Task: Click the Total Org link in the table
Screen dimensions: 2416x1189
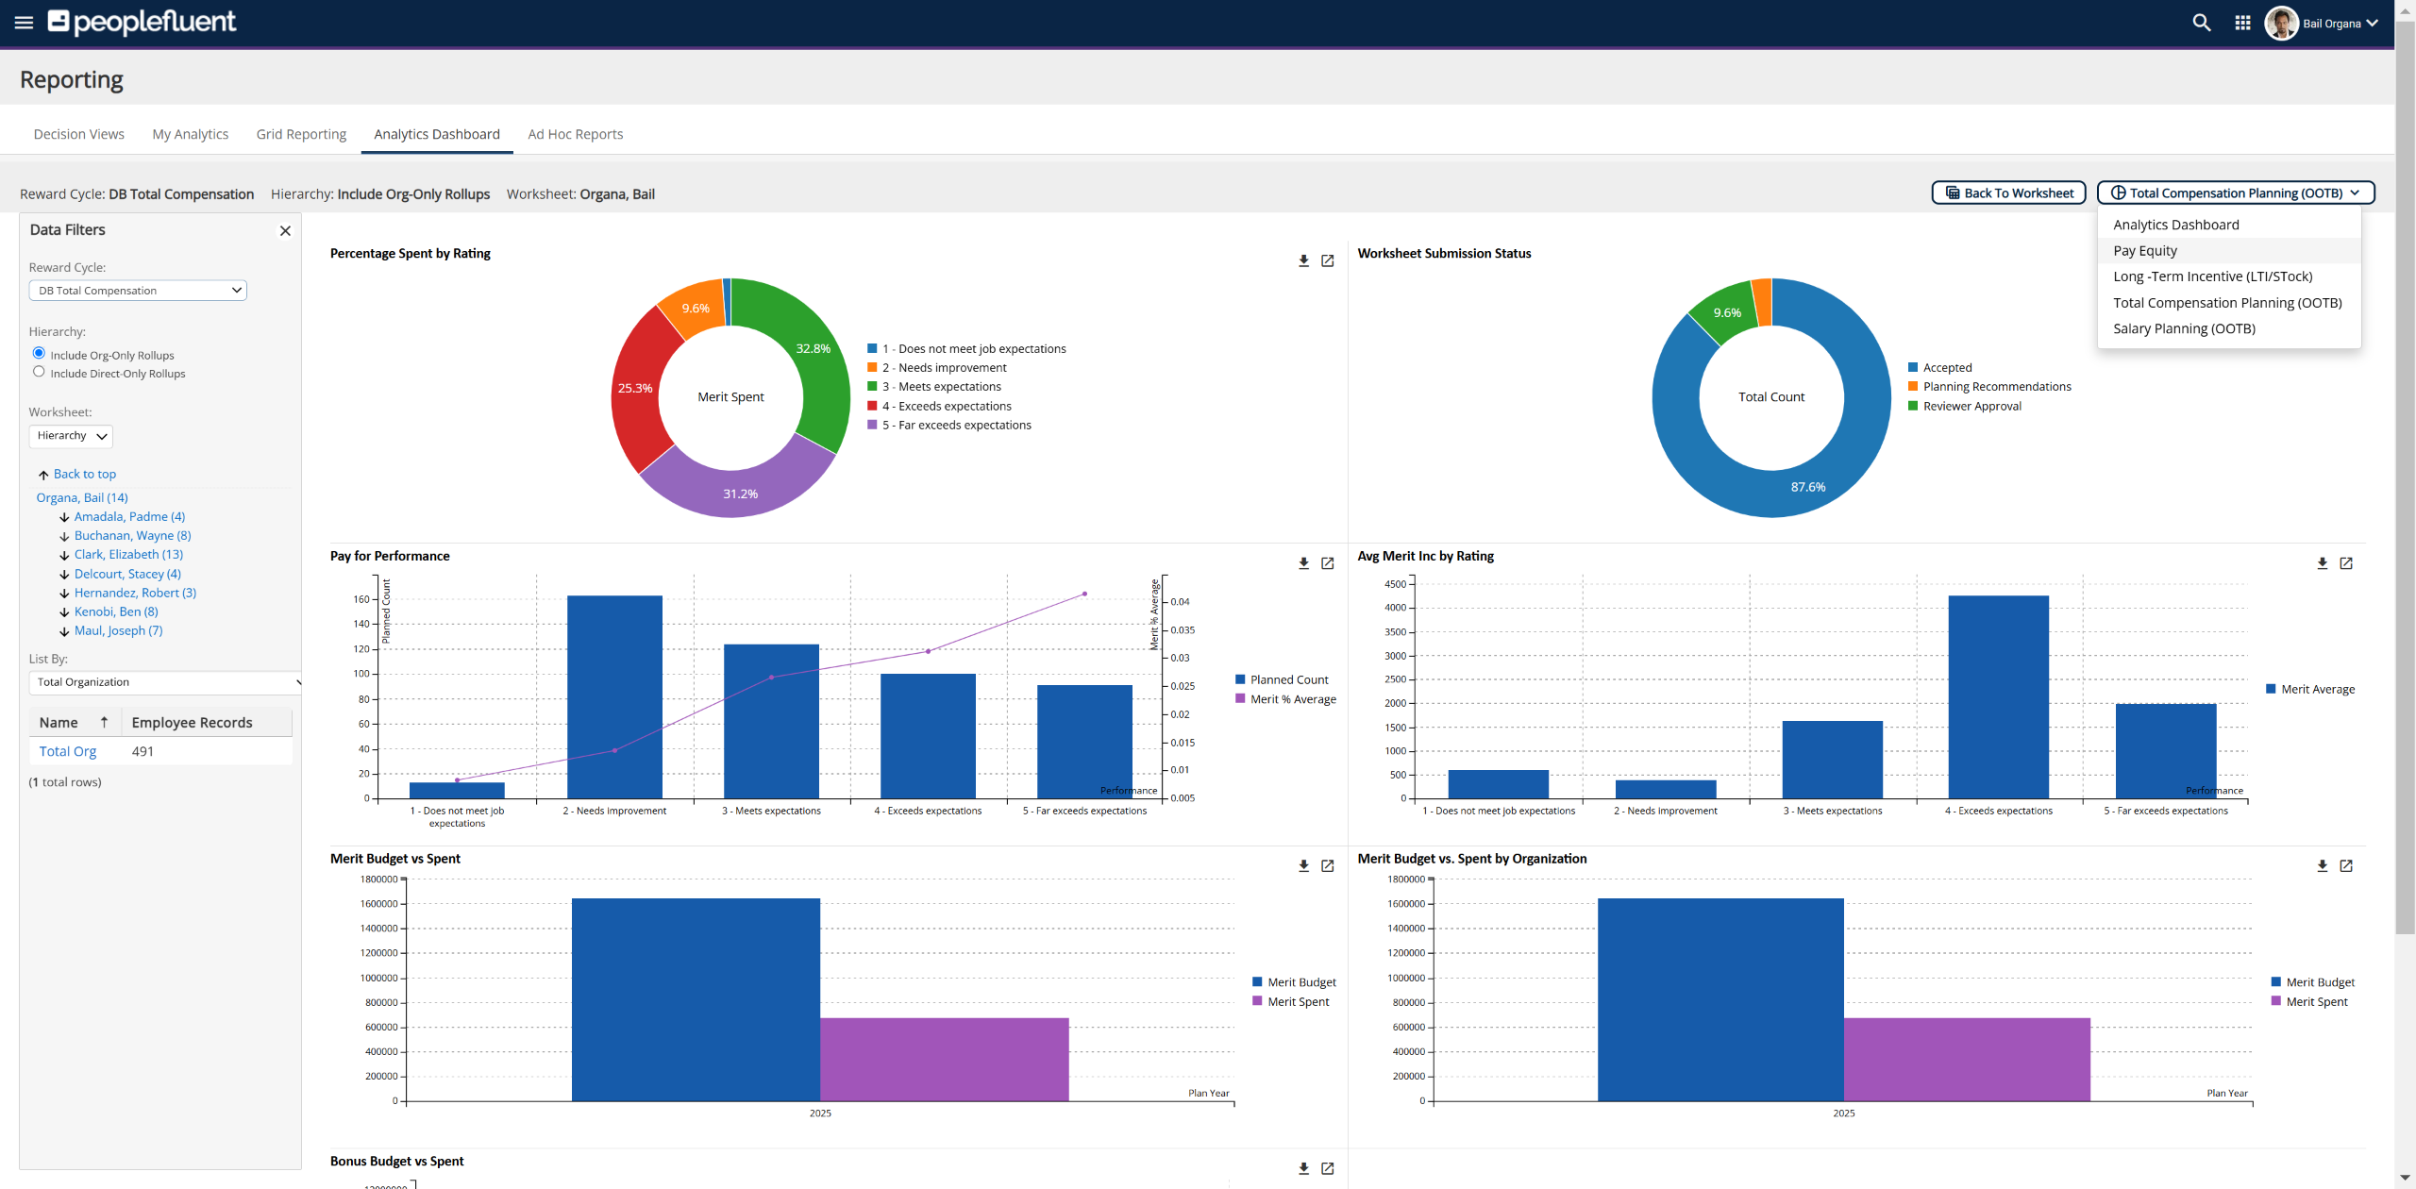Action: click(x=67, y=750)
